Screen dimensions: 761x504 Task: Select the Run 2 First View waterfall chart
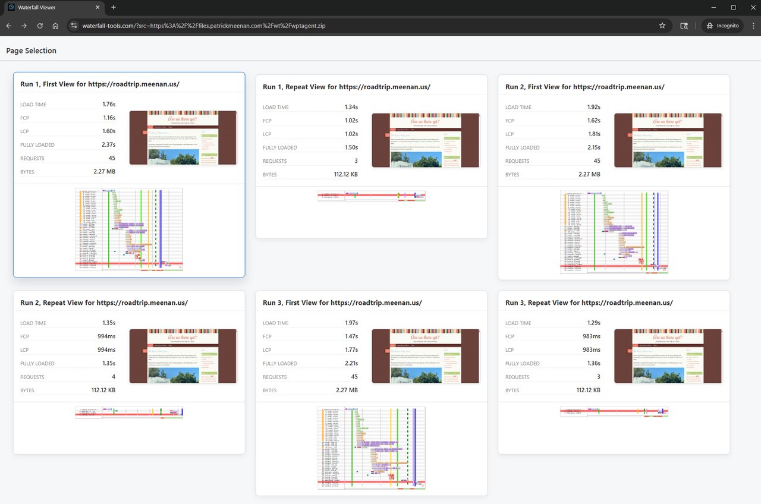point(614,232)
